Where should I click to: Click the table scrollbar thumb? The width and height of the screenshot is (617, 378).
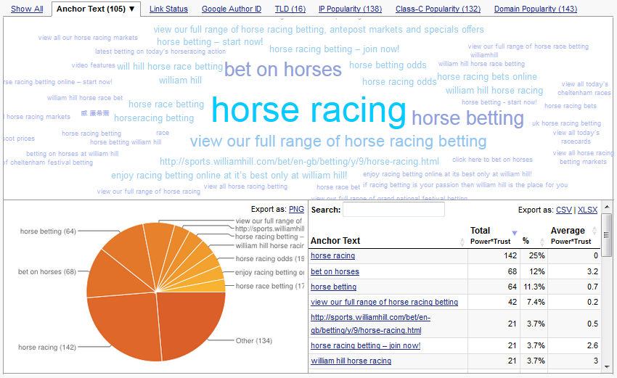point(607,235)
